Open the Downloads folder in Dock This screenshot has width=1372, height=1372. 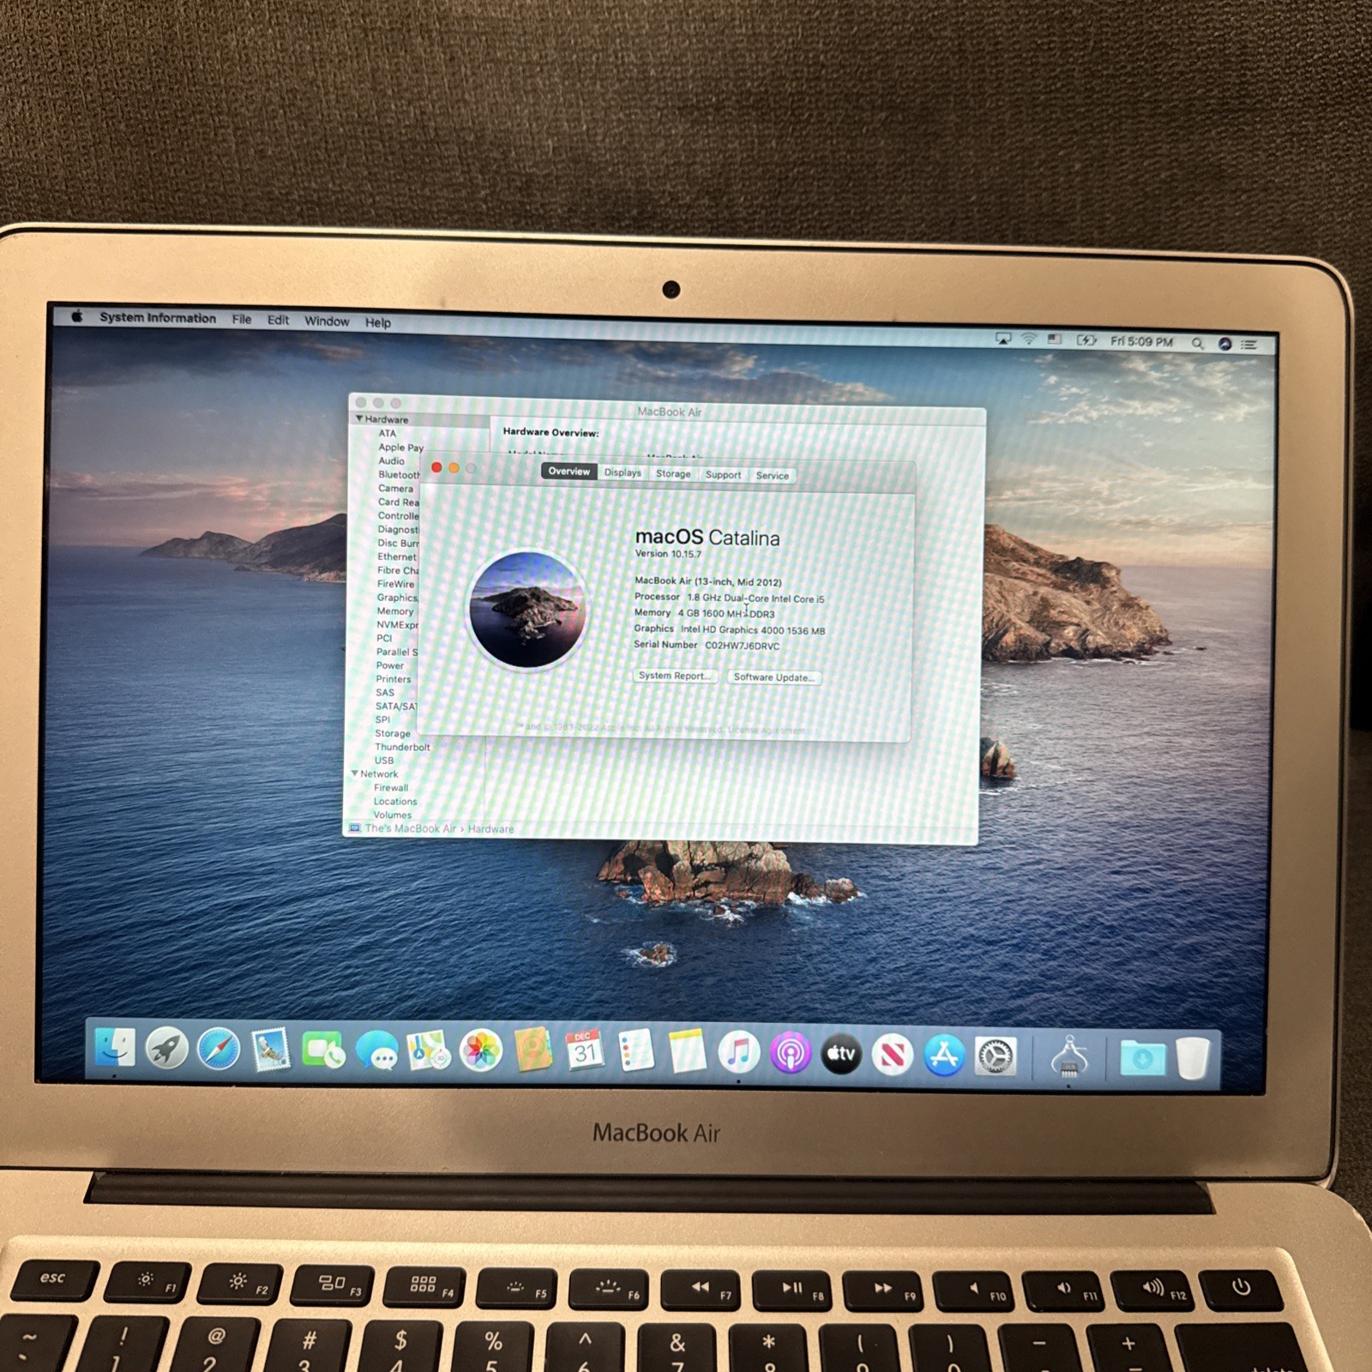[x=1142, y=1058]
